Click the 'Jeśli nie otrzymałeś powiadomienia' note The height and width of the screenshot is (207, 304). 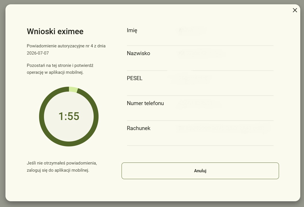(62, 167)
